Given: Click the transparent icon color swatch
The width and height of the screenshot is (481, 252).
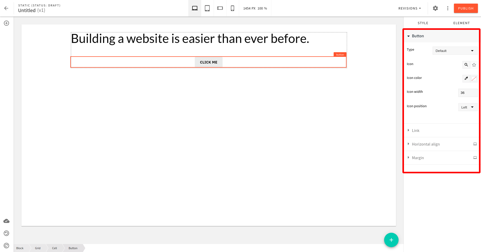Looking at the screenshot, I should pos(474,78).
